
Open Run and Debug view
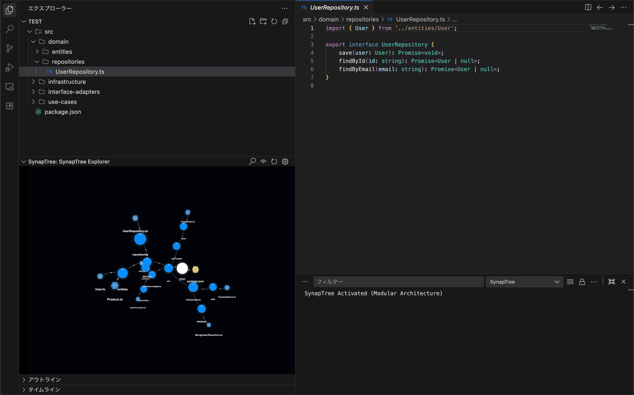click(x=9, y=67)
